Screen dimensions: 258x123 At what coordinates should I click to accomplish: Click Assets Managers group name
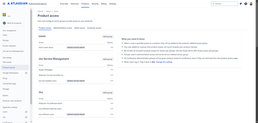(x=46, y=70)
